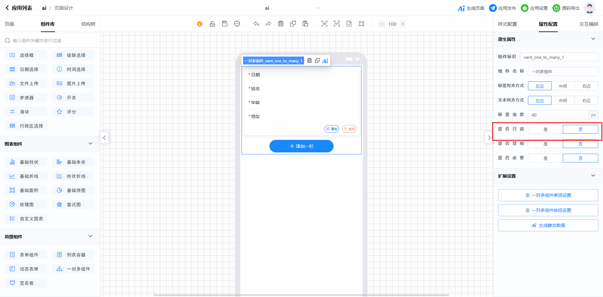Increase zoom with the plus button
Viewport: 603px width, 297px height.
pyautogui.click(x=403, y=24)
